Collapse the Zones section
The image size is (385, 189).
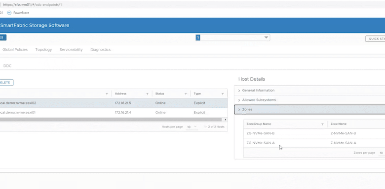click(x=309, y=109)
